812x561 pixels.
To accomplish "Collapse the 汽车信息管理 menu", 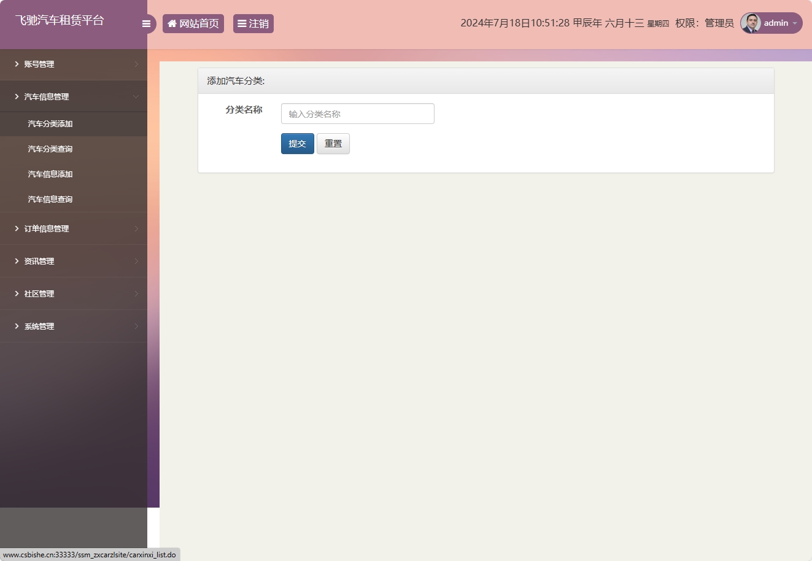I will (74, 96).
